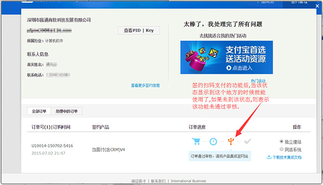
Task: Click the shopping cart order progress icon
Action: (196, 142)
